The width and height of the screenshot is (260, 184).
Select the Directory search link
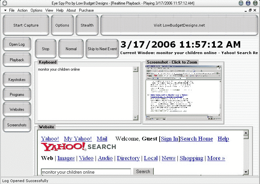pyautogui.click(x=128, y=158)
